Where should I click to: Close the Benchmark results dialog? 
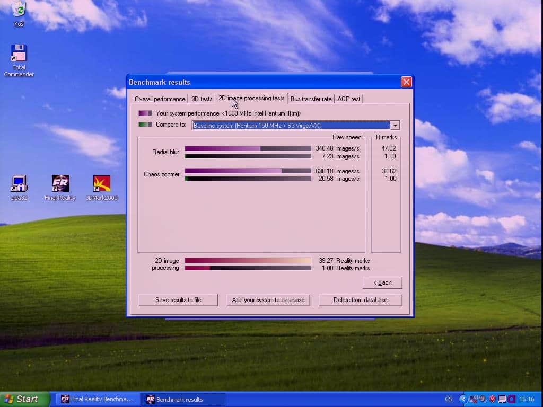406,82
